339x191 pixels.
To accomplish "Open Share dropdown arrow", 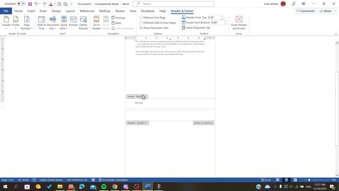I will pos(334,11).
